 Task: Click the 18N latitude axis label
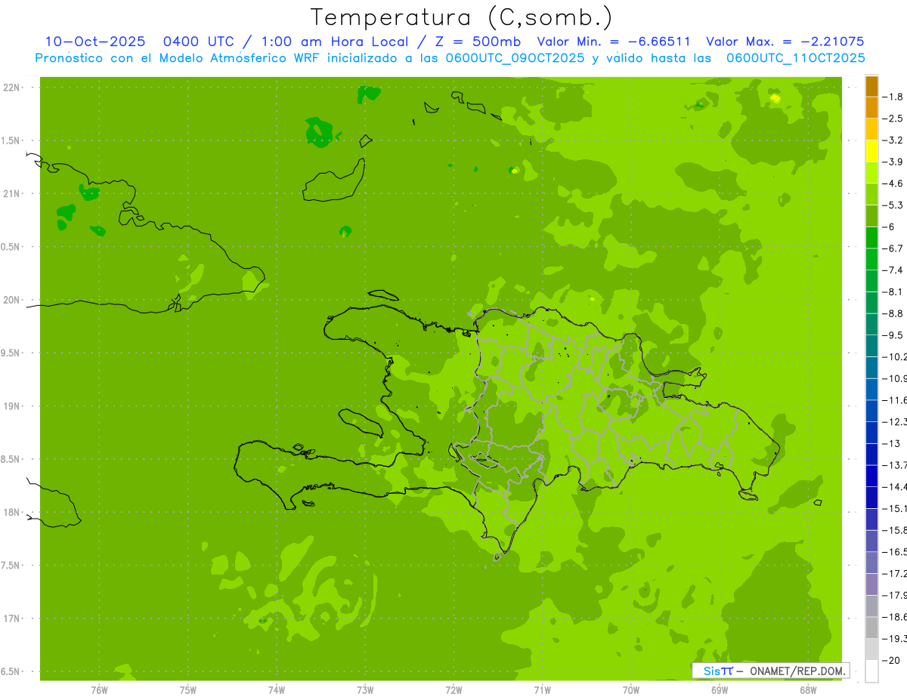[x=13, y=512]
